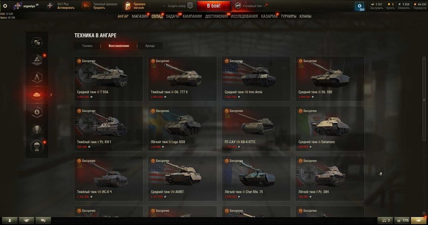Image resolution: width=428 pixels, height=225 pixels.
Task: Open the Премиум магазин button
Action: [x=135, y=6]
